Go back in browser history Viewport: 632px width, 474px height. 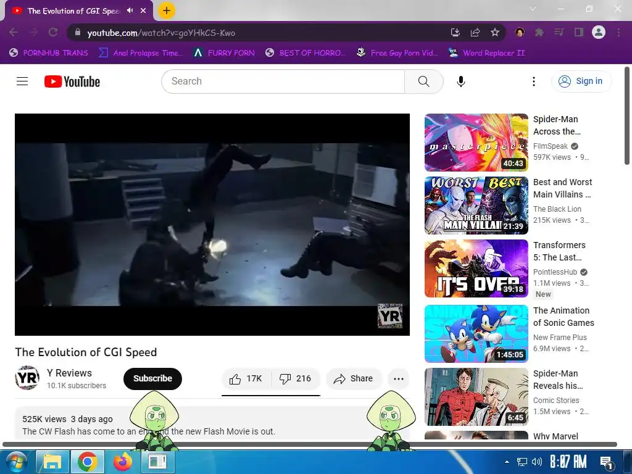[x=14, y=32]
